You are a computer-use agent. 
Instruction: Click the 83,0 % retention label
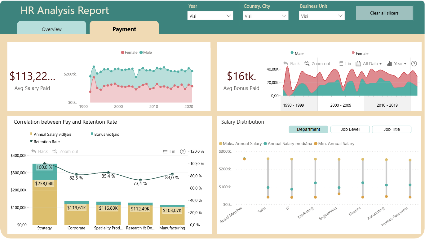172,177
